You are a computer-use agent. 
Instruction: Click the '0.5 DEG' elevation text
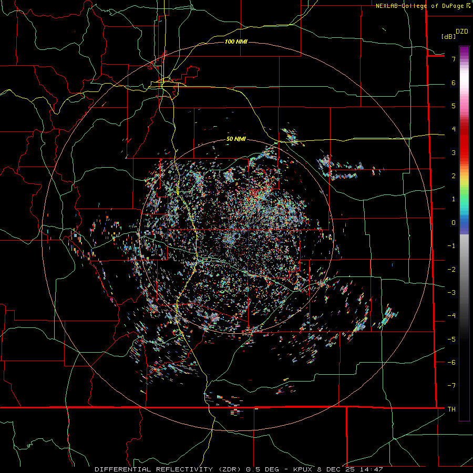click(x=262, y=469)
